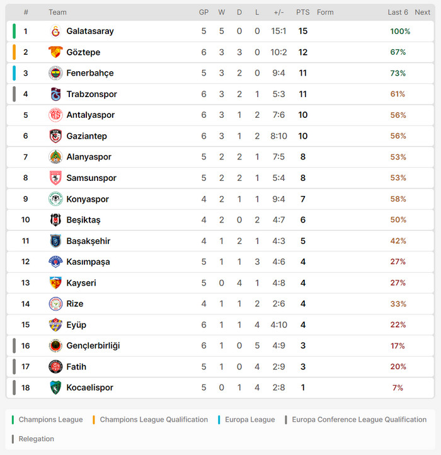Sort standings by GP column header
The width and height of the screenshot is (441, 455).
point(203,13)
